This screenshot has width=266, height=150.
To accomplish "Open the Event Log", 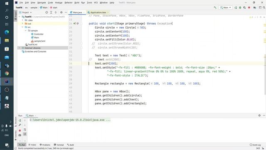I will [x=255, y=145].
